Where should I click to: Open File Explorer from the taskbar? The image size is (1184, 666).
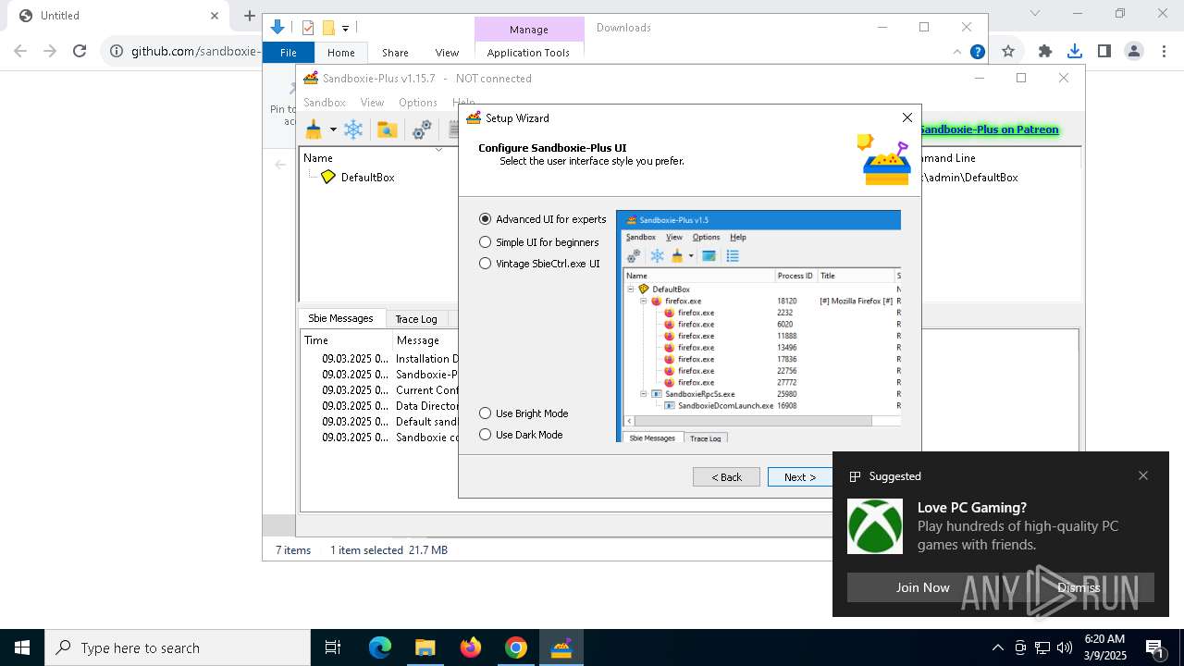click(x=425, y=647)
